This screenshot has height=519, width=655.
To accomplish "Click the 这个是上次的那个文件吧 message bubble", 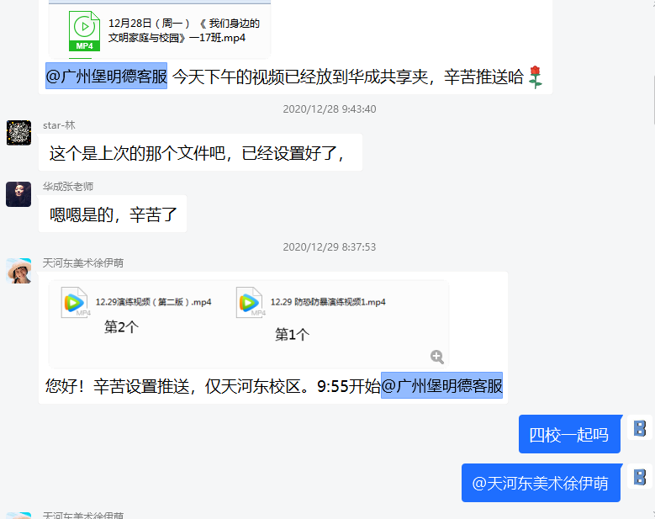I will coord(200,153).
